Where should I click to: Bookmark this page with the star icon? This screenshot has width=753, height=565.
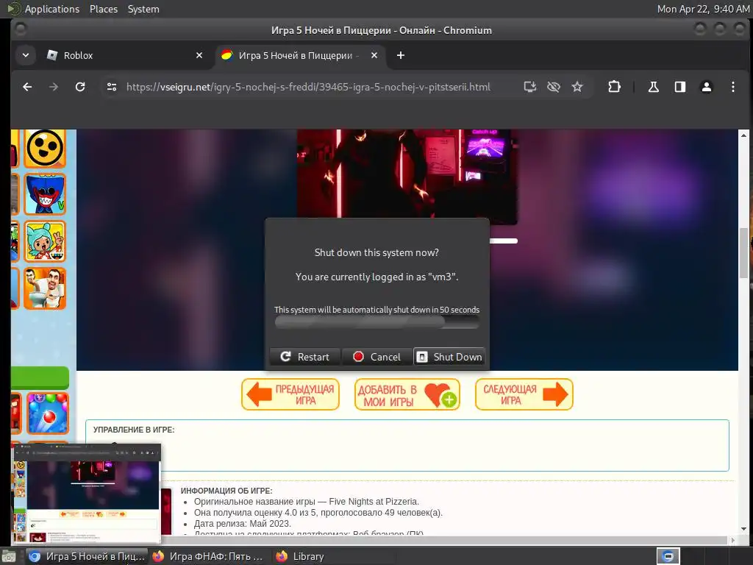577,87
